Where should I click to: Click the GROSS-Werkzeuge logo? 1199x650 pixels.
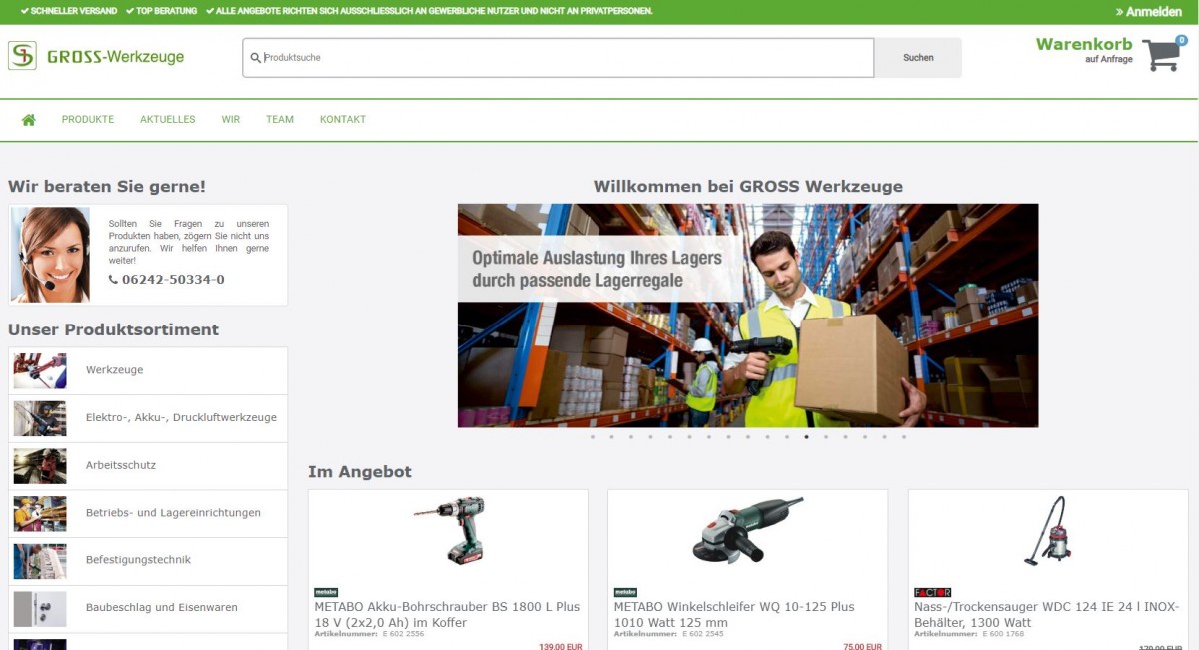tap(96, 56)
